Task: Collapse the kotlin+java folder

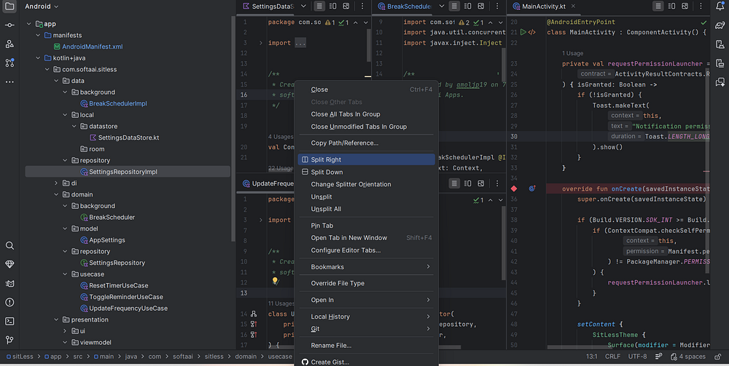Action: (x=38, y=58)
